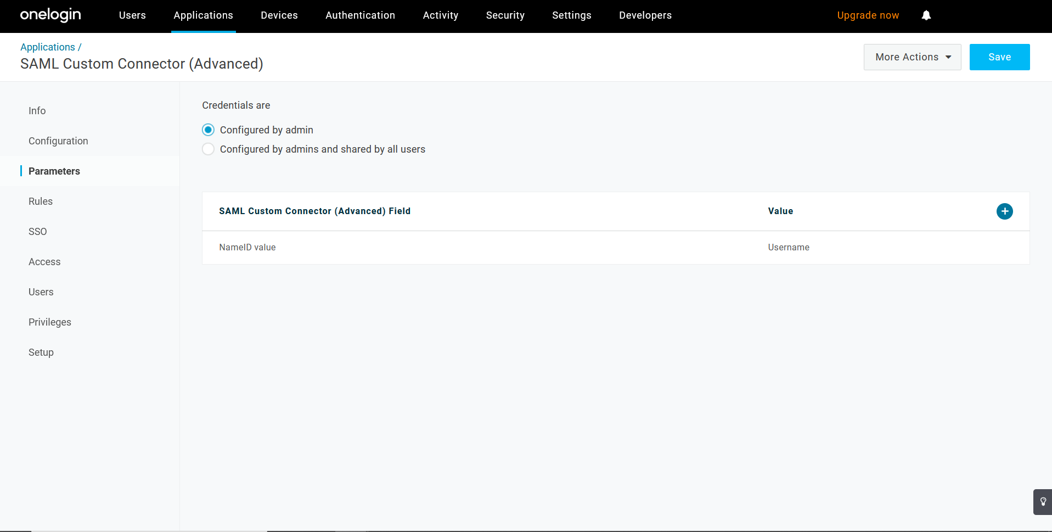Image resolution: width=1052 pixels, height=532 pixels.
Task: Open the Devices section
Action: tap(279, 15)
